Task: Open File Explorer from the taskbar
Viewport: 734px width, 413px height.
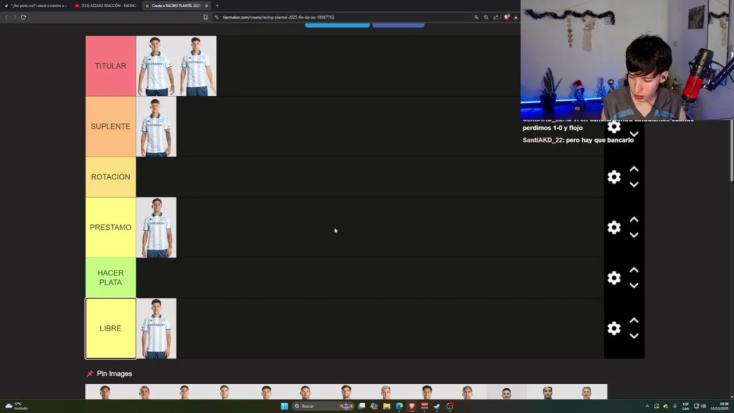Action: point(386,406)
